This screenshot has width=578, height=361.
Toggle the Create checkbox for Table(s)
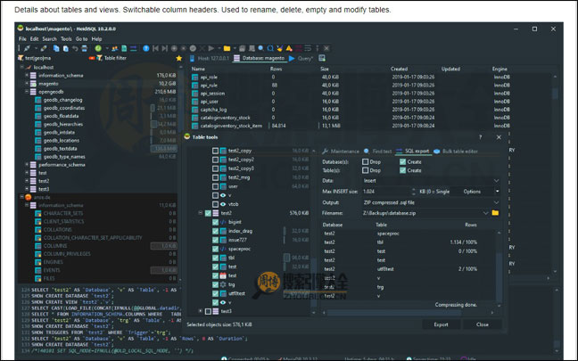click(x=404, y=170)
